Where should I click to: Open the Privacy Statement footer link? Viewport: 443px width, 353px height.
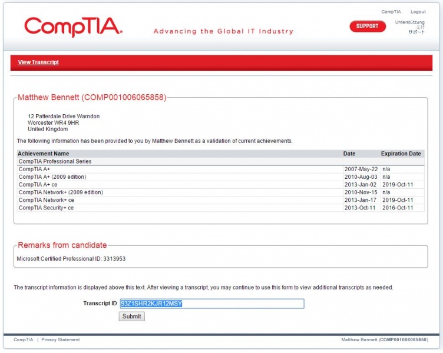[61, 339]
